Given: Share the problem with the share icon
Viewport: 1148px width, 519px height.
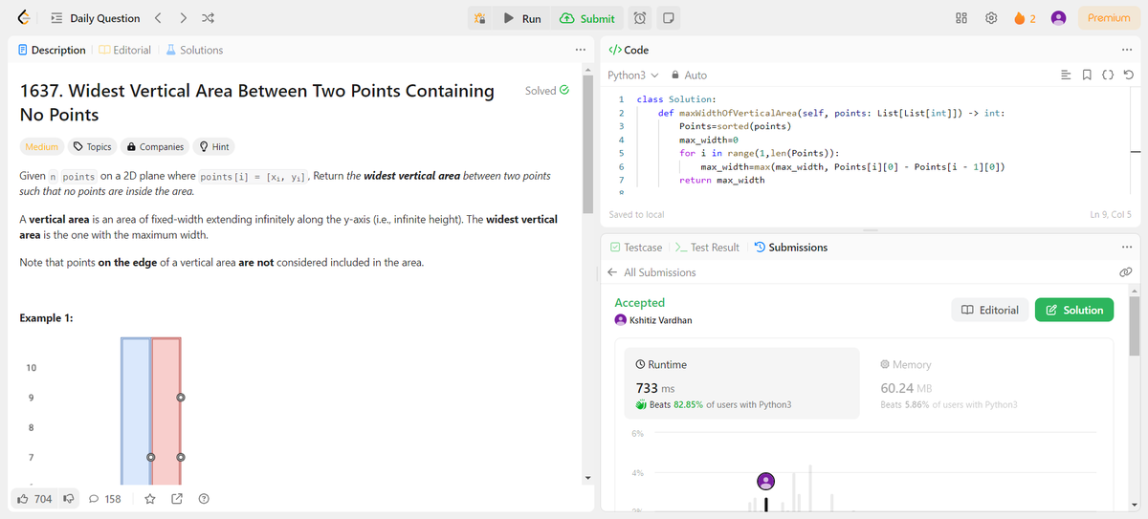Looking at the screenshot, I should pos(177,499).
